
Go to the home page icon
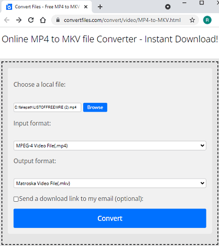click(x=43, y=20)
